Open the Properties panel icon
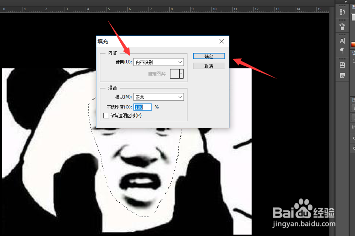Image resolution: width=355 pixels, height=236 pixels. coord(342,65)
